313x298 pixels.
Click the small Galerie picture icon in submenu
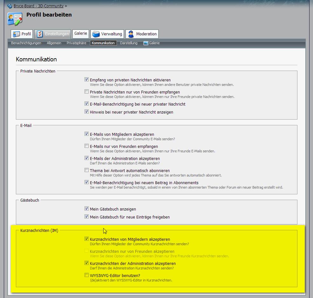point(146,43)
